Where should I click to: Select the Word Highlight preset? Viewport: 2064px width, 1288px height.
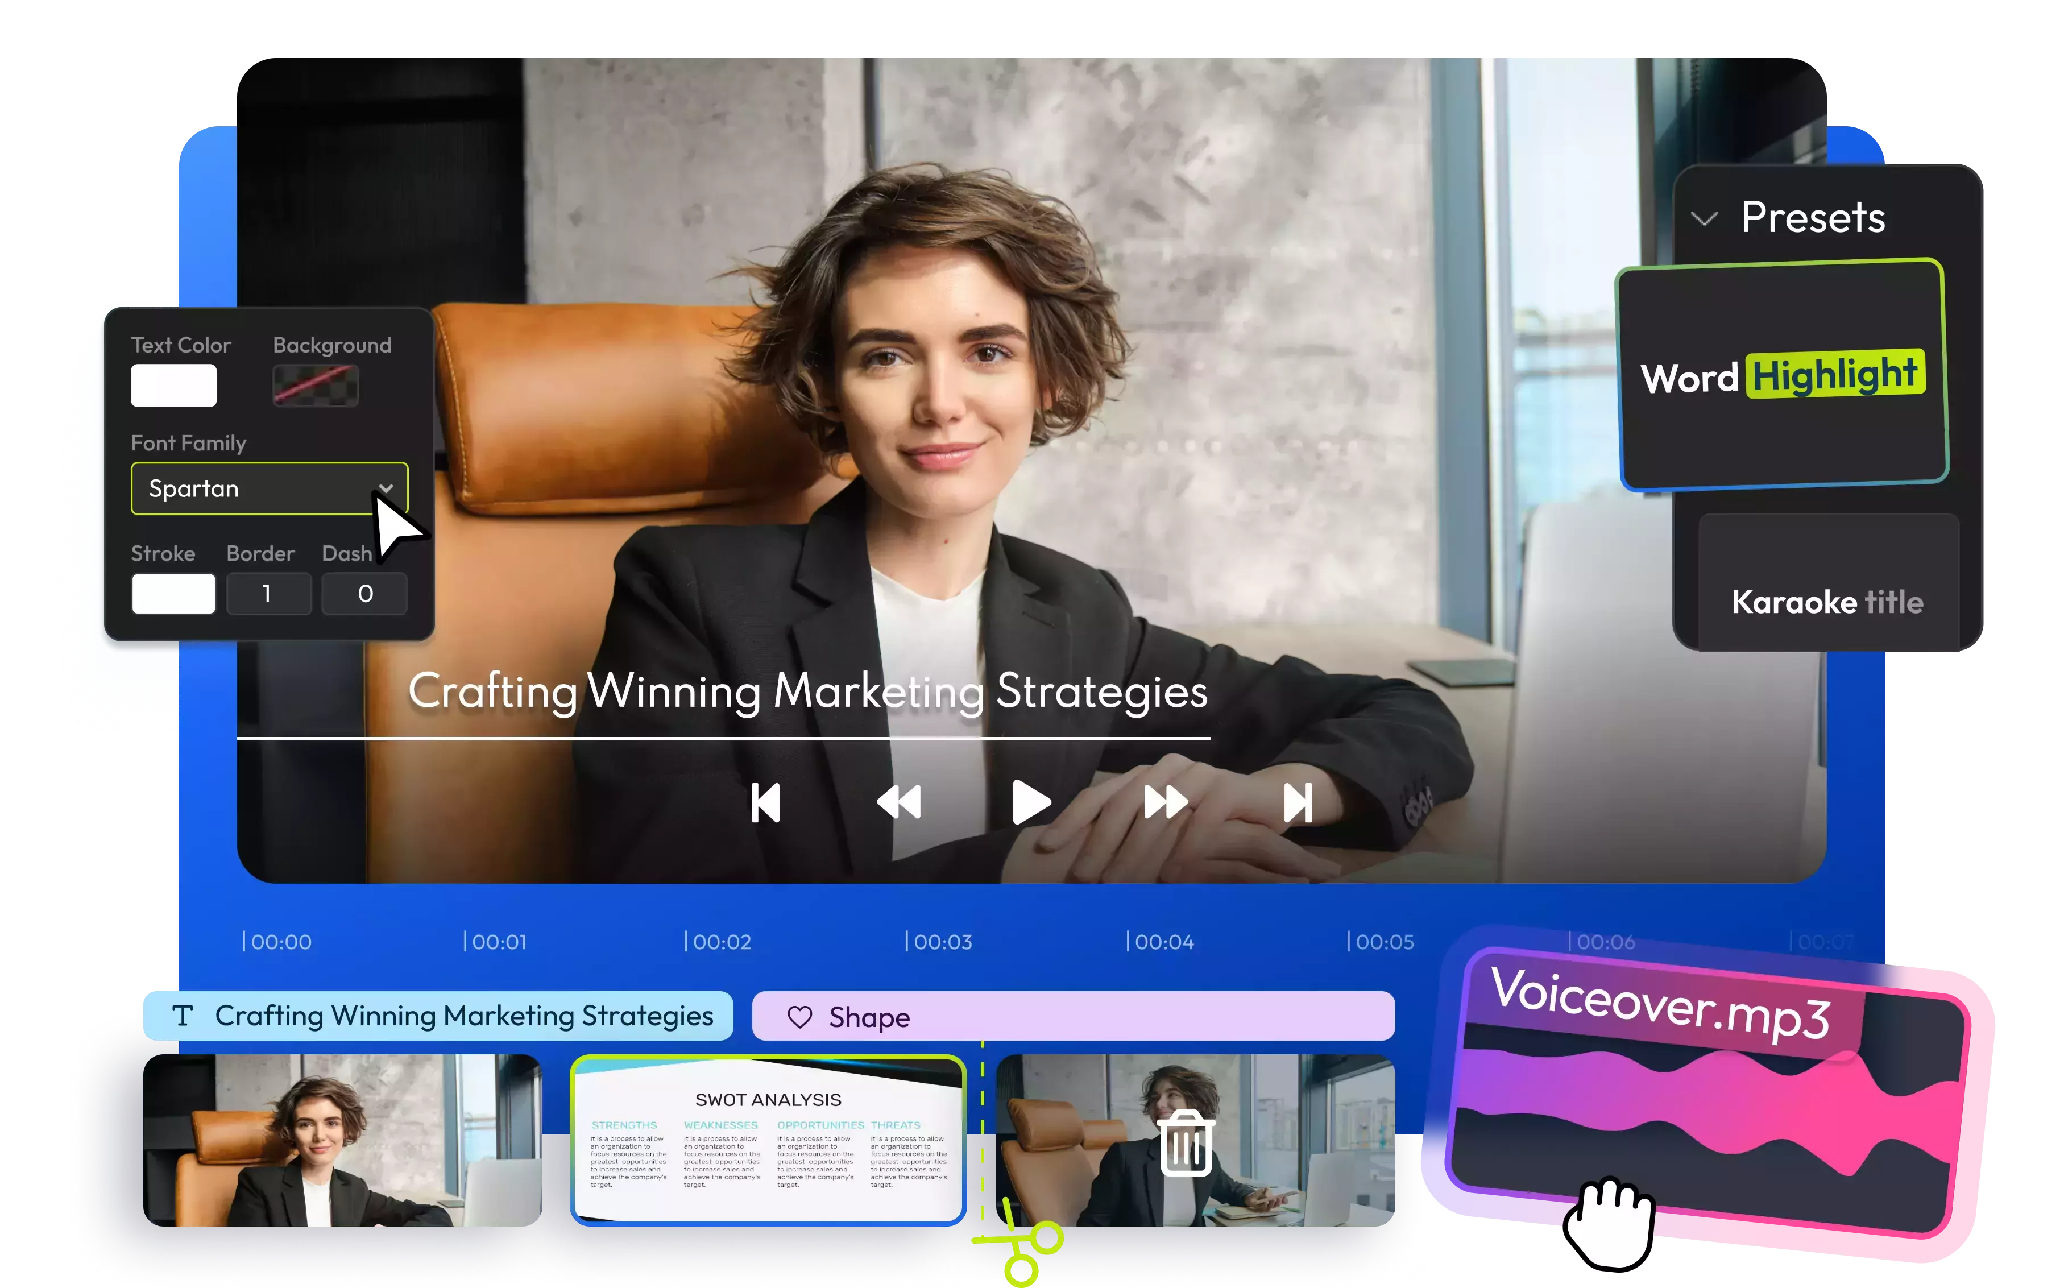1783,376
